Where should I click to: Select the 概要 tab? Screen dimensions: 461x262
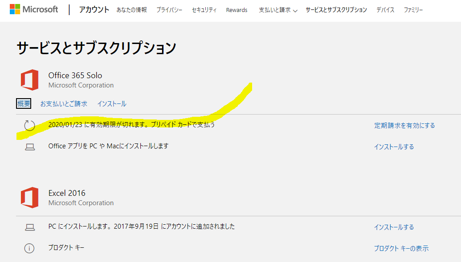point(24,103)
